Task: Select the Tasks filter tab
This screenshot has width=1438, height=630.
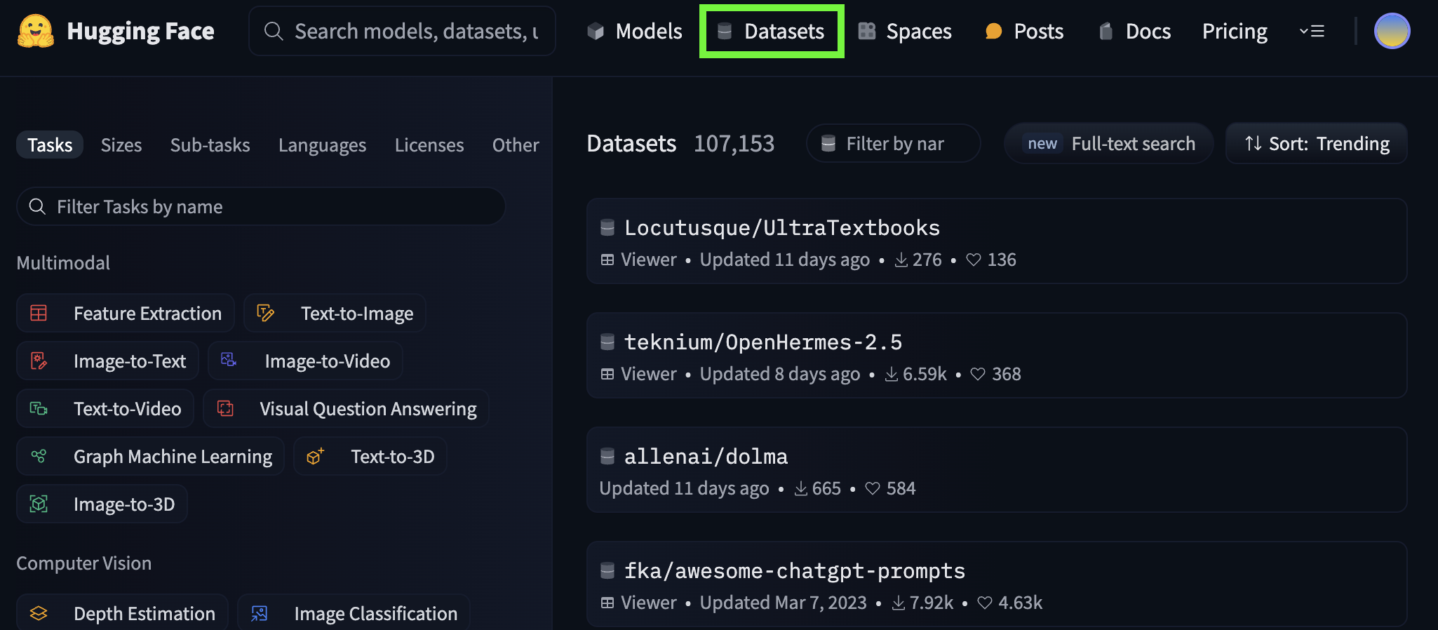Action: (50, 145)
